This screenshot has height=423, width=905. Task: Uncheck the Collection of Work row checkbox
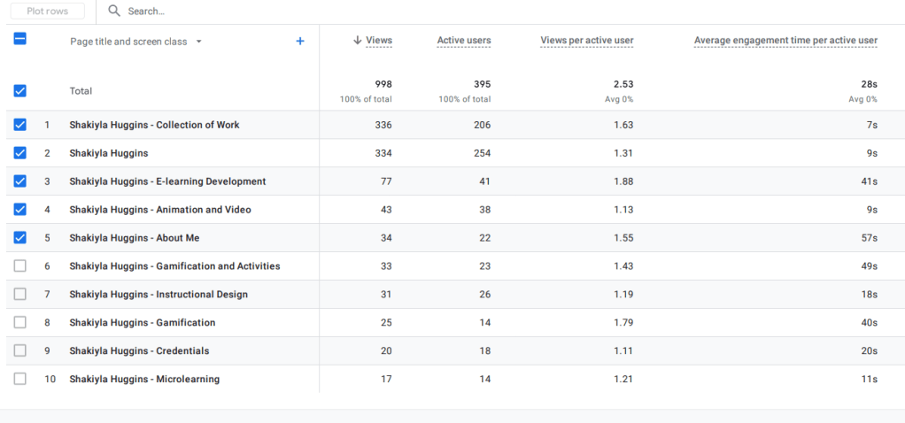pos(20,125)
